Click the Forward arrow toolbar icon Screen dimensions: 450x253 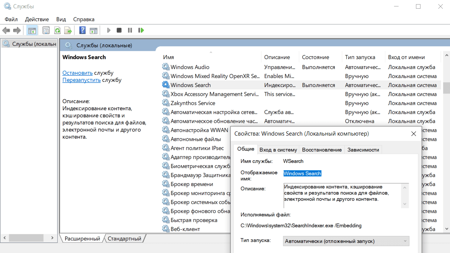(17, 30)
